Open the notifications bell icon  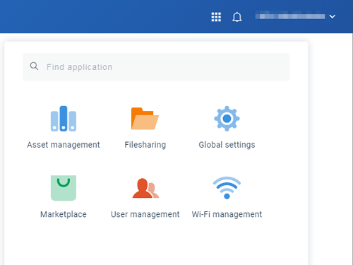(237, 17)
